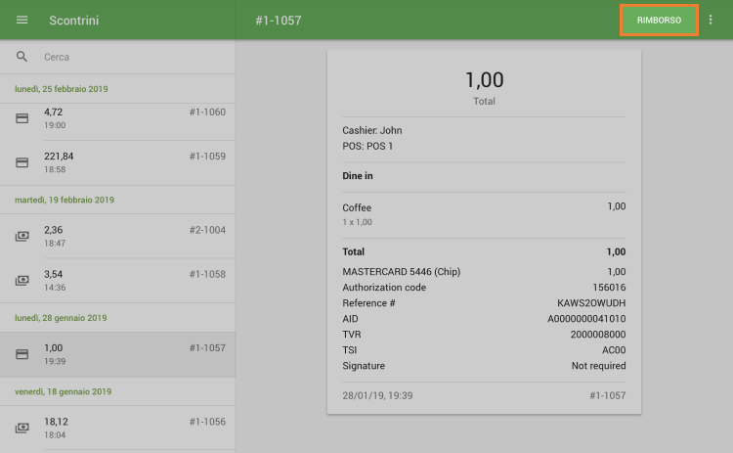Open the 3,54 receipt from 14:36
This screenshot has height=453, width=733.
[x=127, y=280]
